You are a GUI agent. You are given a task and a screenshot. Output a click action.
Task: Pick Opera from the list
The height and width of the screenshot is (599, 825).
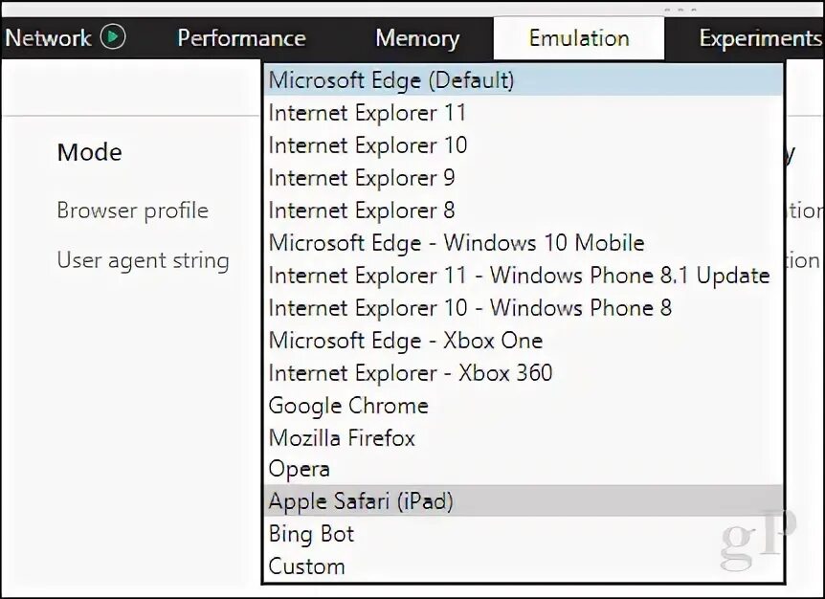click(524, 469)
